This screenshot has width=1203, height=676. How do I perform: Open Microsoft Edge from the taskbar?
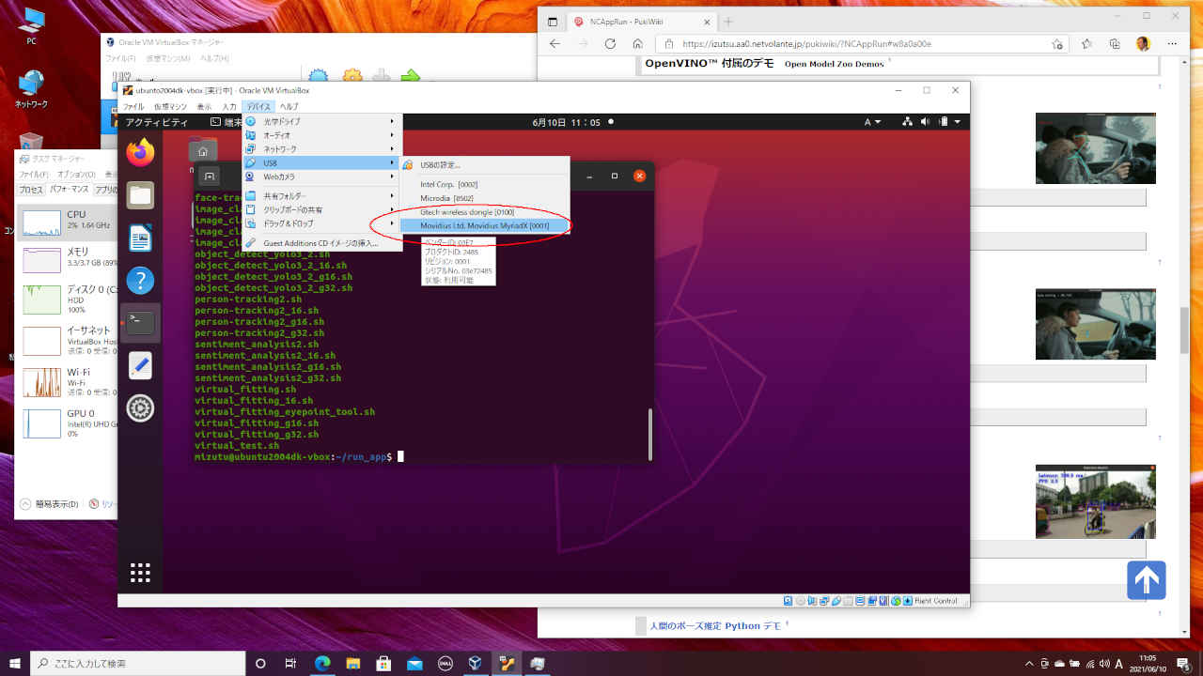click(x=320, y=663)
